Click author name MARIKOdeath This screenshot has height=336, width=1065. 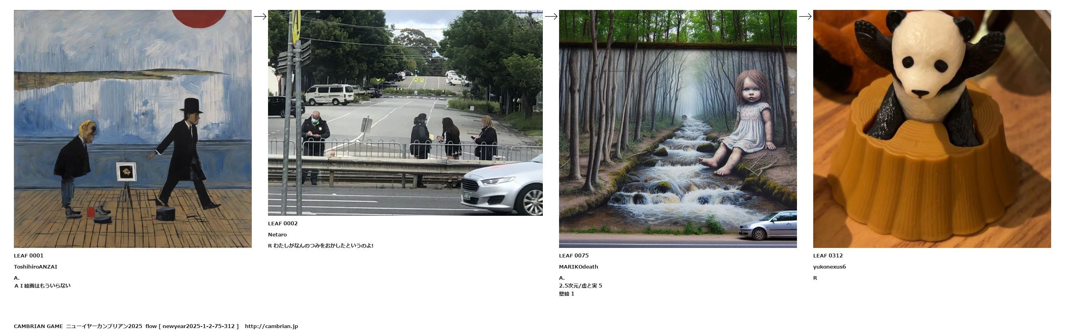[578, 267]
